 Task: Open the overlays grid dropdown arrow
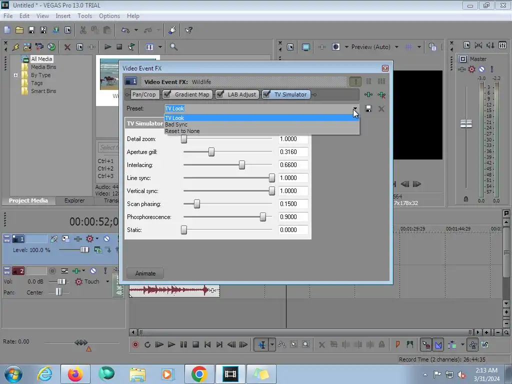point(419,47)
